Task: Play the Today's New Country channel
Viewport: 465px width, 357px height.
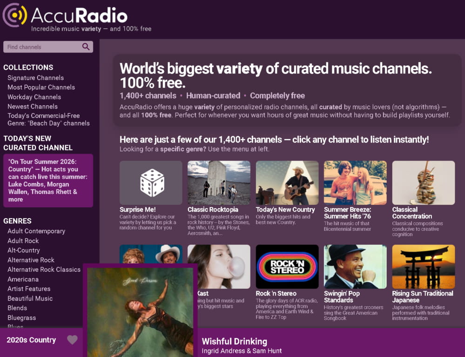Action: tap(287, 182)
